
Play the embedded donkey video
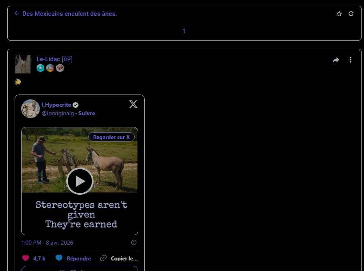(x=80, y=181)
